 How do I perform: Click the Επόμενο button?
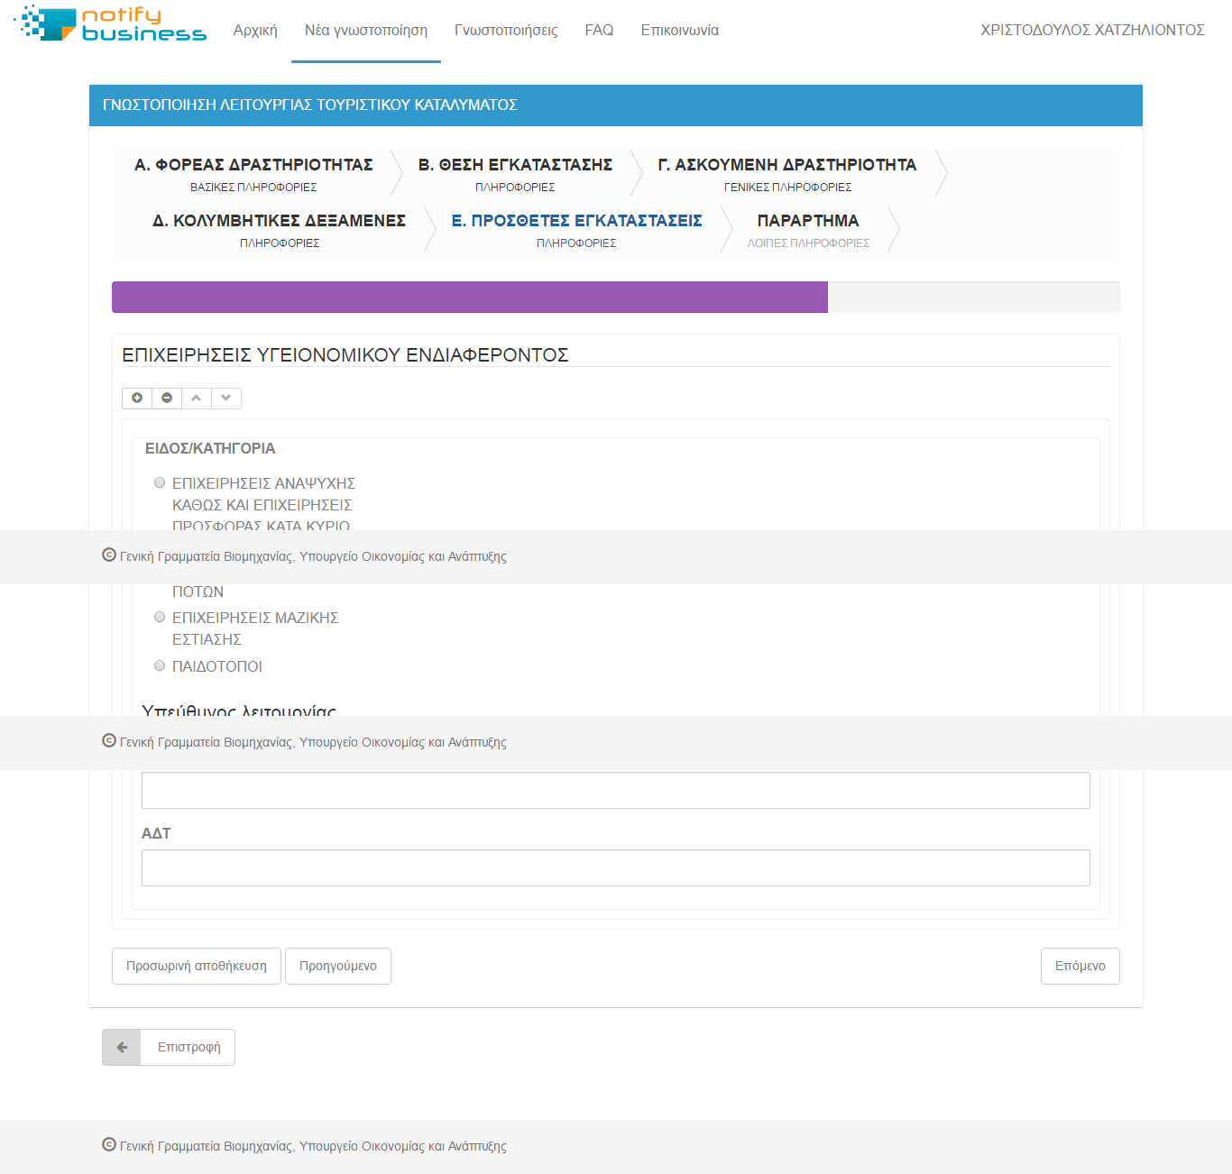tap(1080, 966)
